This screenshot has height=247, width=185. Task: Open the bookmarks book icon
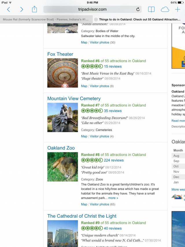[151, 10]
